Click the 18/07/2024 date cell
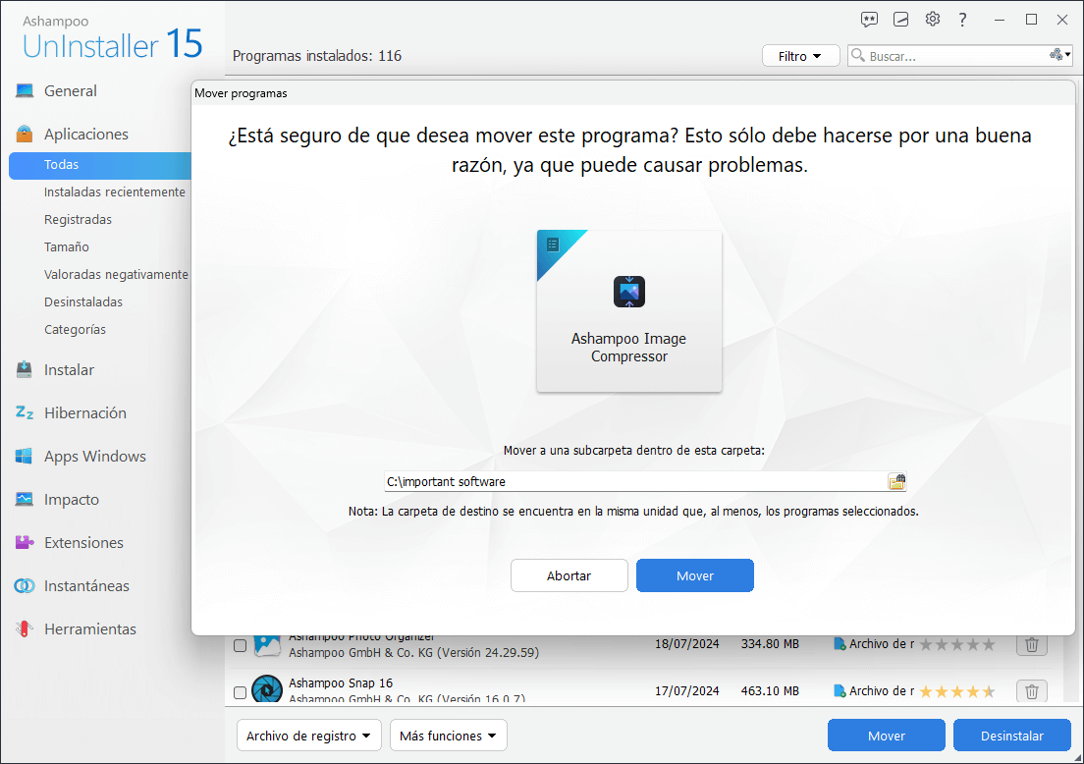1084x764 pixels. coord(686,643)
